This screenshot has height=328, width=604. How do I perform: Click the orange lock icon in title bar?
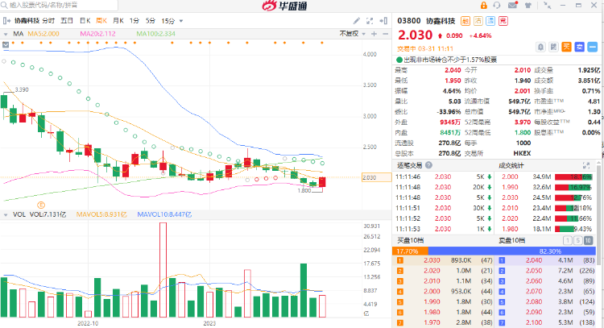(x=483, y=6)
